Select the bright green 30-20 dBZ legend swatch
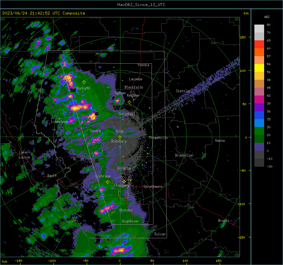The height and width of the screenshot is (265, 283). [259, 131]
